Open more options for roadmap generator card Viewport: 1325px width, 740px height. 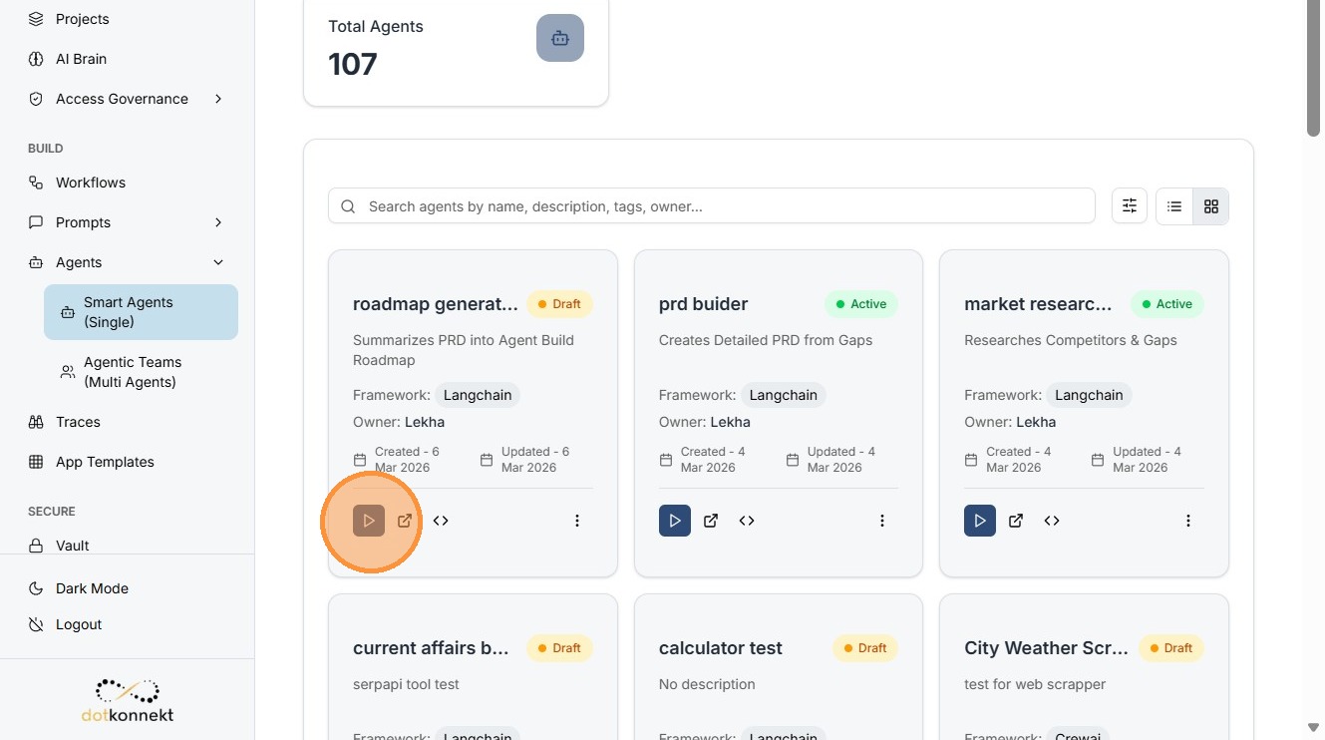[577, 521]
